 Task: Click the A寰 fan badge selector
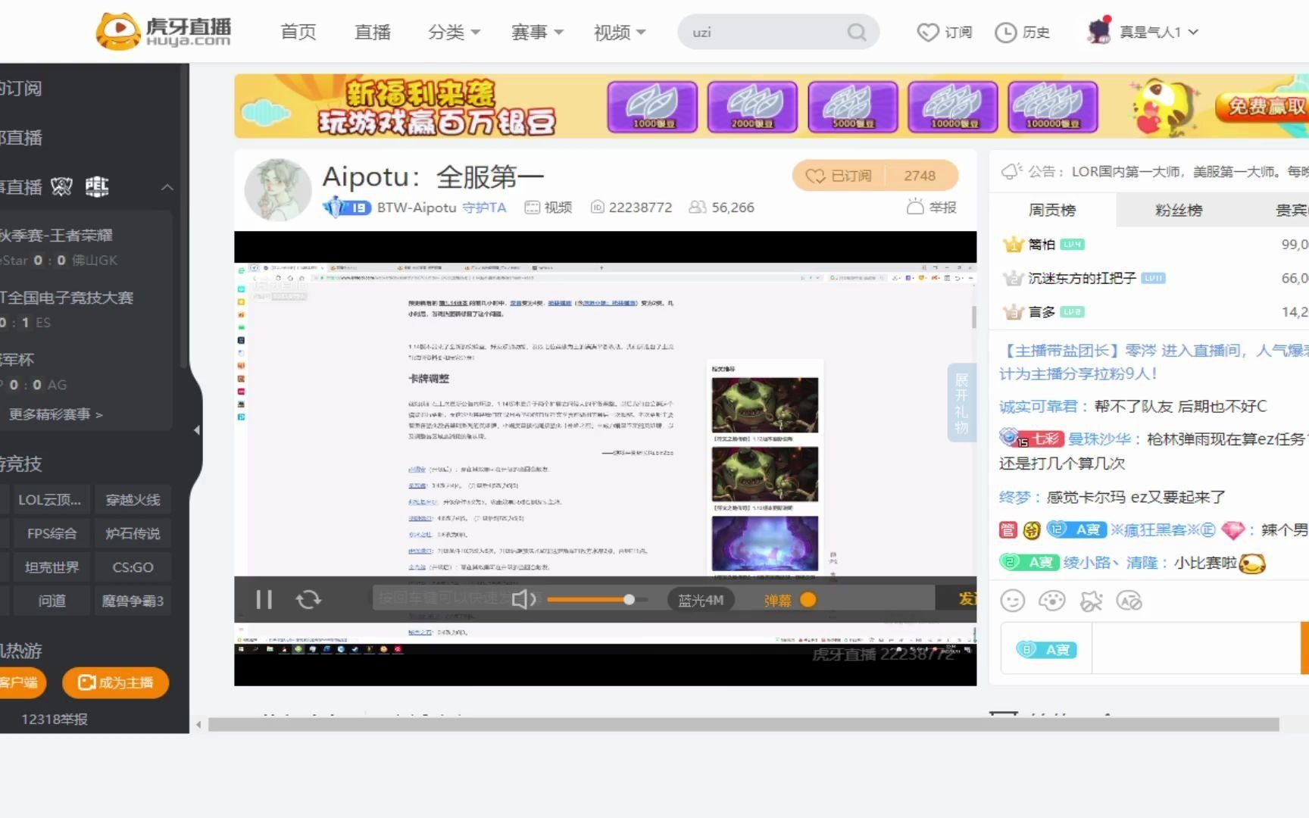[1046, 649]
